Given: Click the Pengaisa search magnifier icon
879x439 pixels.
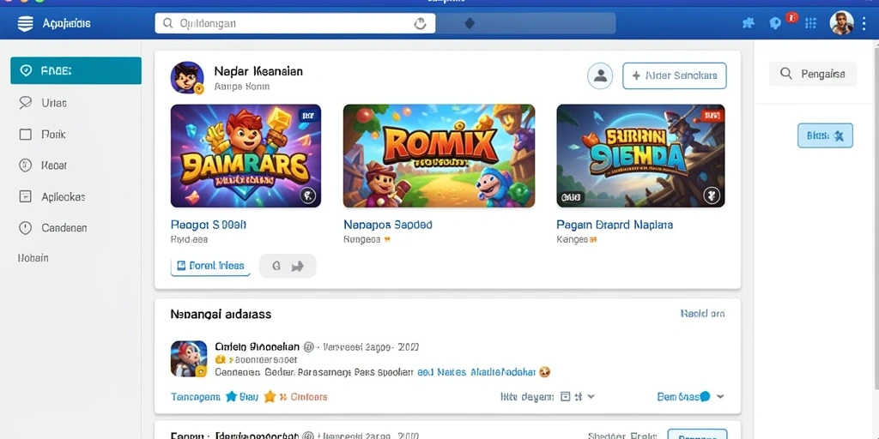Looking at the screenshot, I should pyautogui.click(x=786, y=74).
